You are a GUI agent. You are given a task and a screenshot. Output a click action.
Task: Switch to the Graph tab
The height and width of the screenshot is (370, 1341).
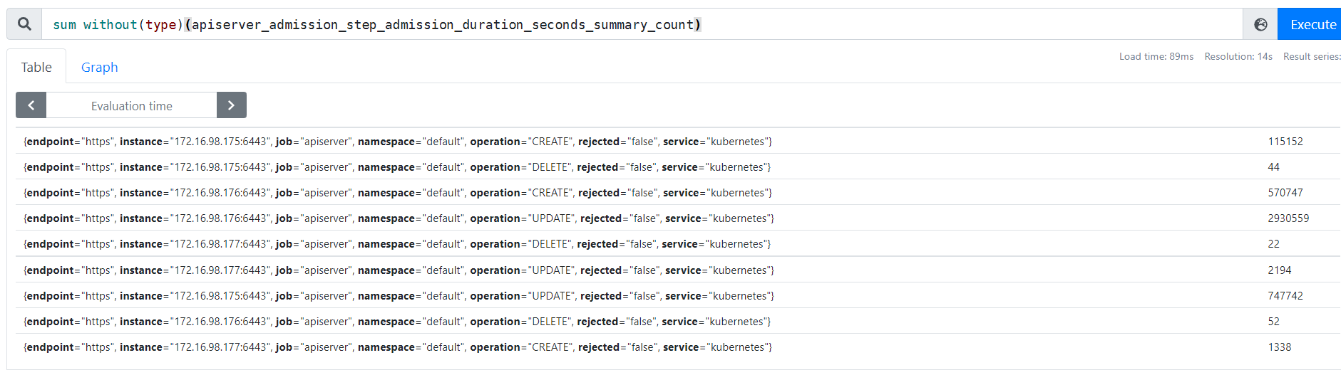pos(99,67)
